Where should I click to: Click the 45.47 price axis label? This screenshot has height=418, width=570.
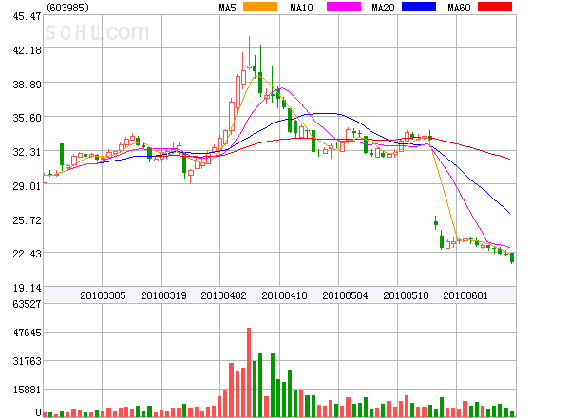pyautogui.click(x=27, y=16)
